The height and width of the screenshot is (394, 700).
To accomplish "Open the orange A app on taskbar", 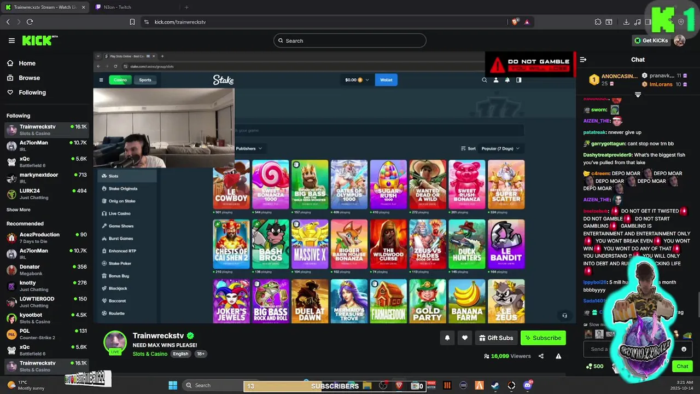I will tap(479, 385).
